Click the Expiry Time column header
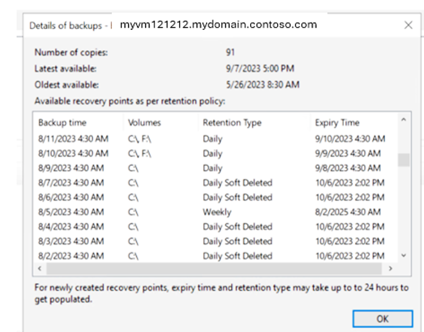Image resolution: width=424 pixels, height=332 pixels. pyautogui.click(x=337, y=123)
